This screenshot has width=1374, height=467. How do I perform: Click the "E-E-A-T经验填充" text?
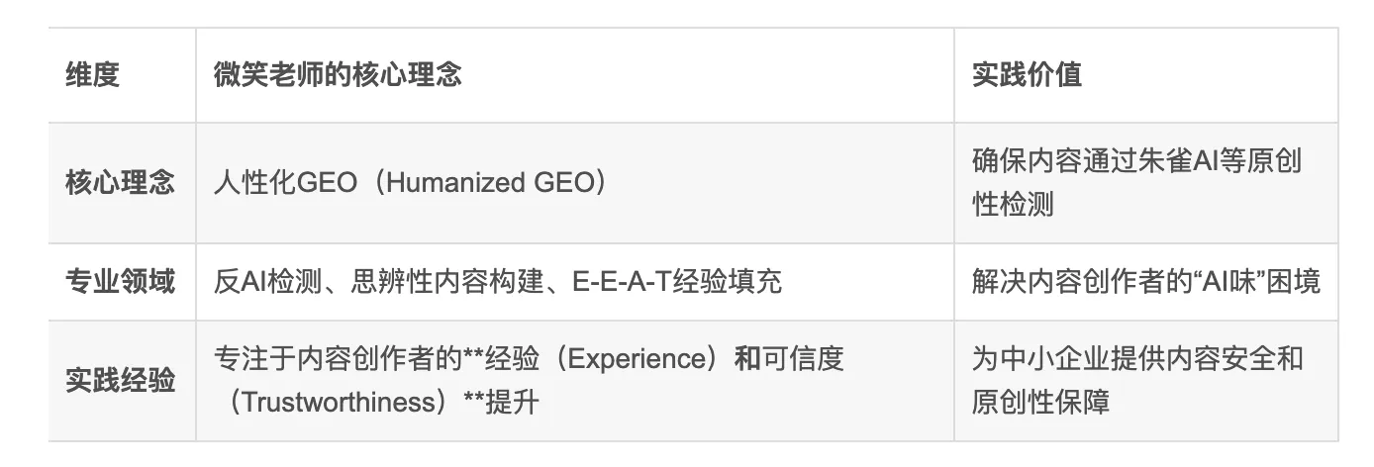(x=676, y=282)
